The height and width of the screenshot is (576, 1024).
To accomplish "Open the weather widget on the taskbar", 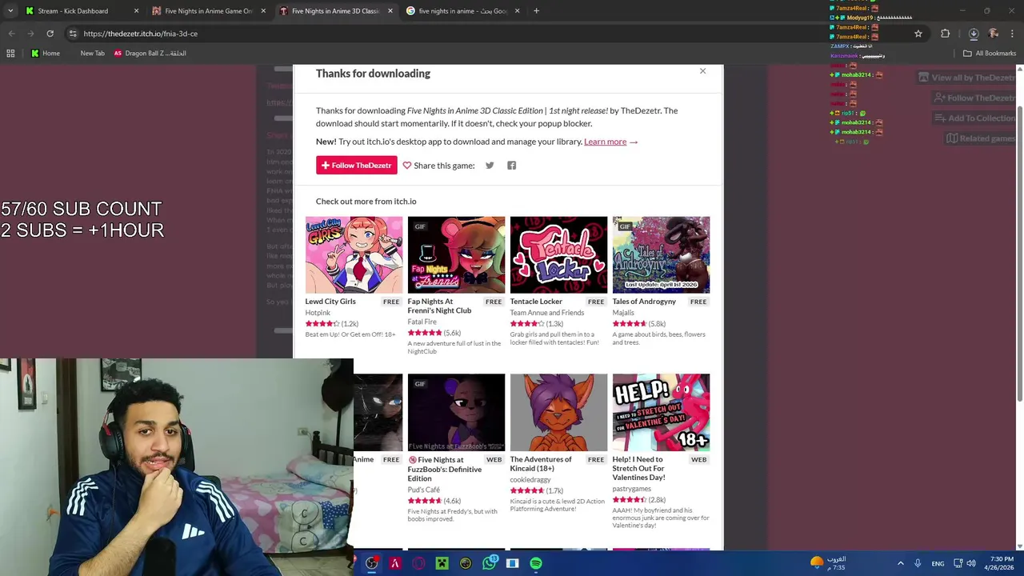I will point(827,563).
